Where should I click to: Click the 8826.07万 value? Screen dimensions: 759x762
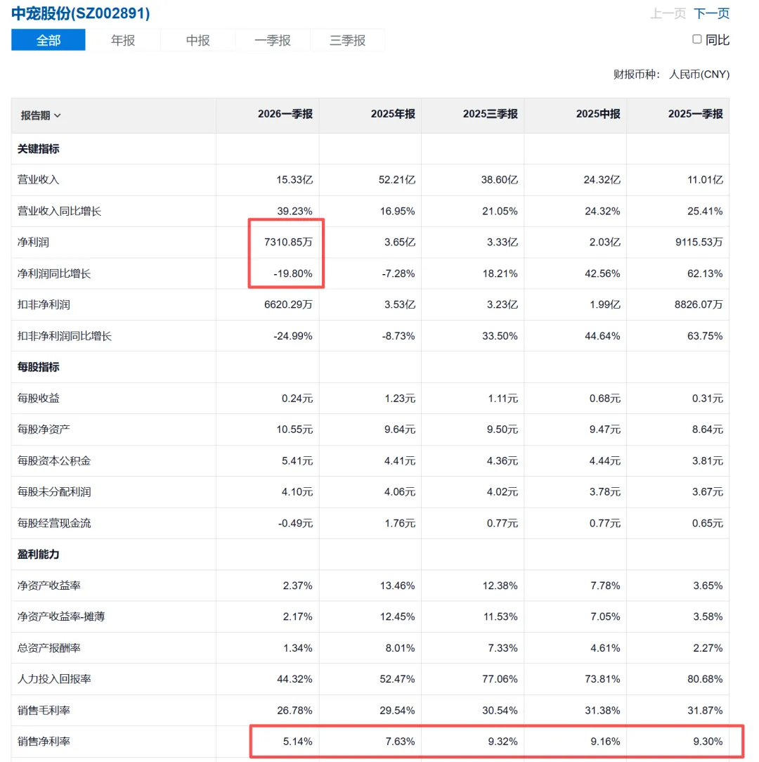[699, 304]
